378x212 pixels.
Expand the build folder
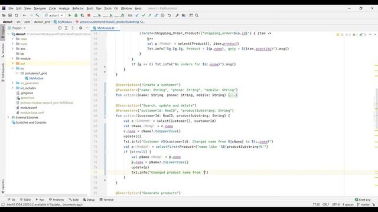click(13, 44)
